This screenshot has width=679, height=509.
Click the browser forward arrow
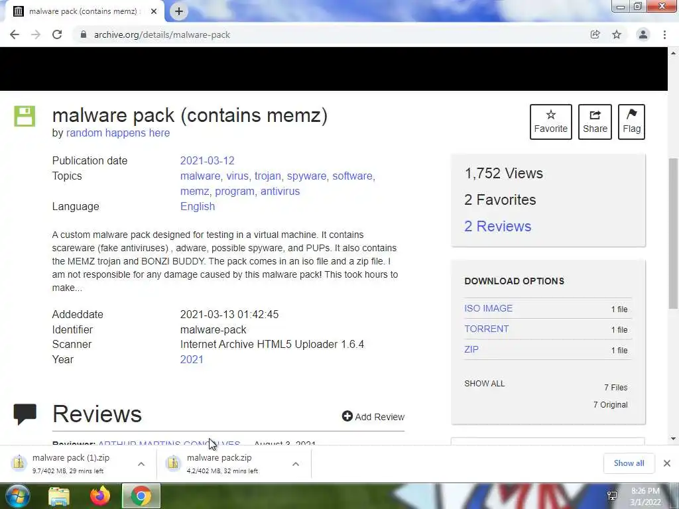coord(36,34)
